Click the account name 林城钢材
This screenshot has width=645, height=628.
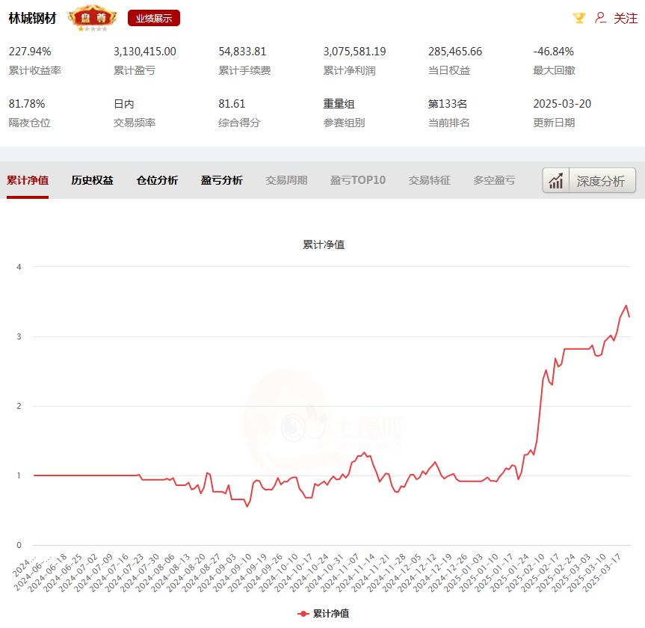click(32, 19)
